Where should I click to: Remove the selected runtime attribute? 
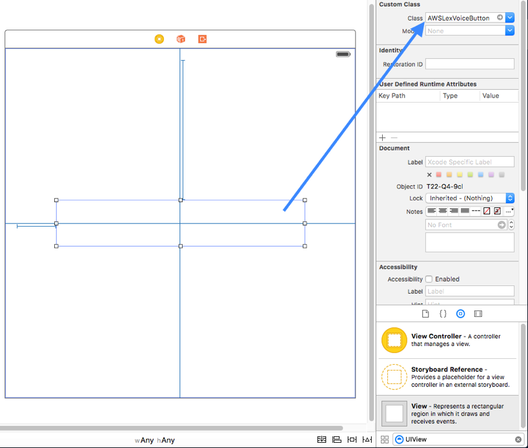(394, 137)
